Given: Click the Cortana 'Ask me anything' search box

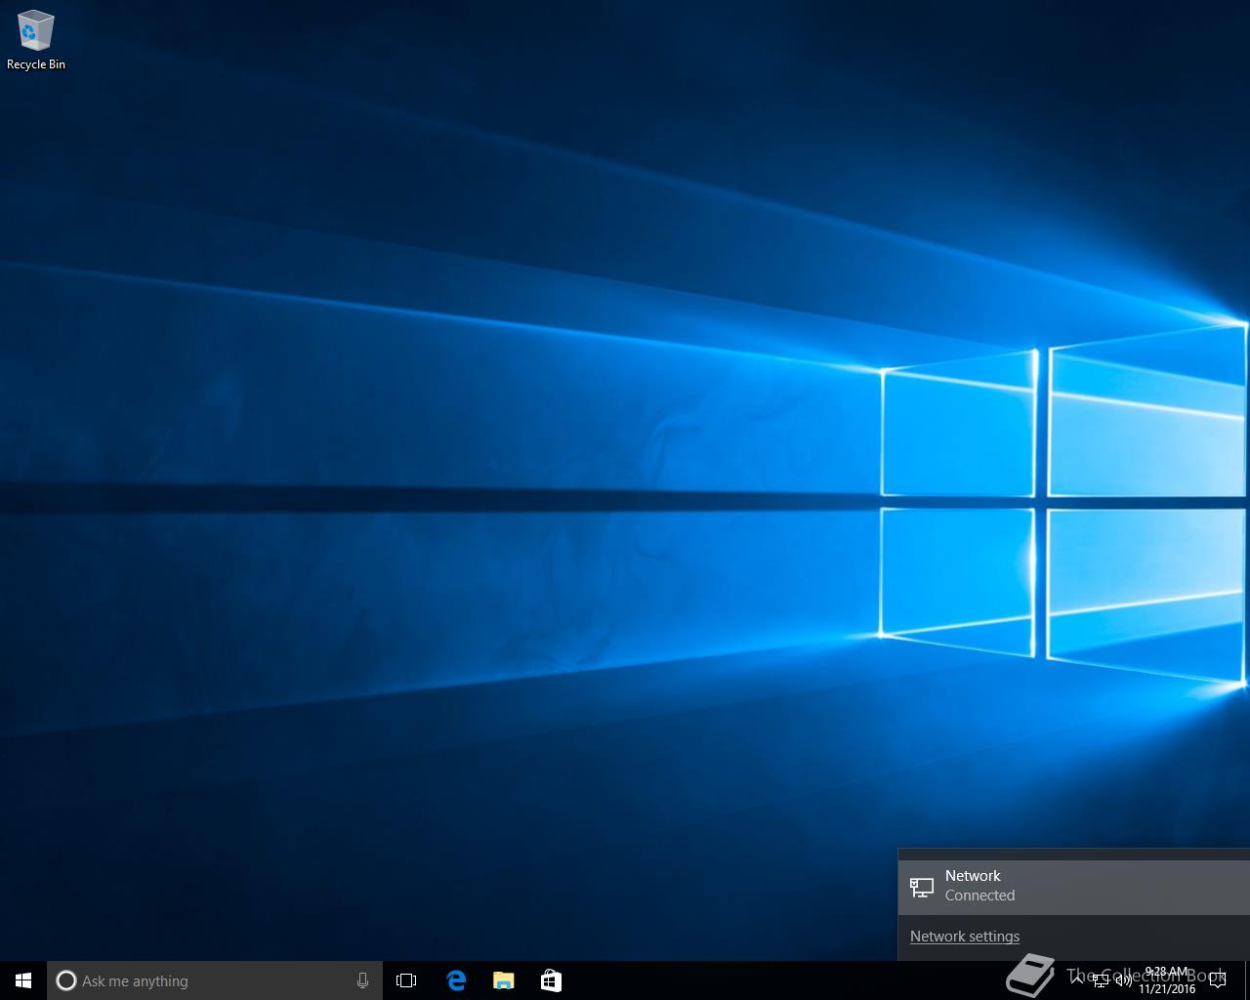Looking at the screenshot, I should tap(215, 980).
